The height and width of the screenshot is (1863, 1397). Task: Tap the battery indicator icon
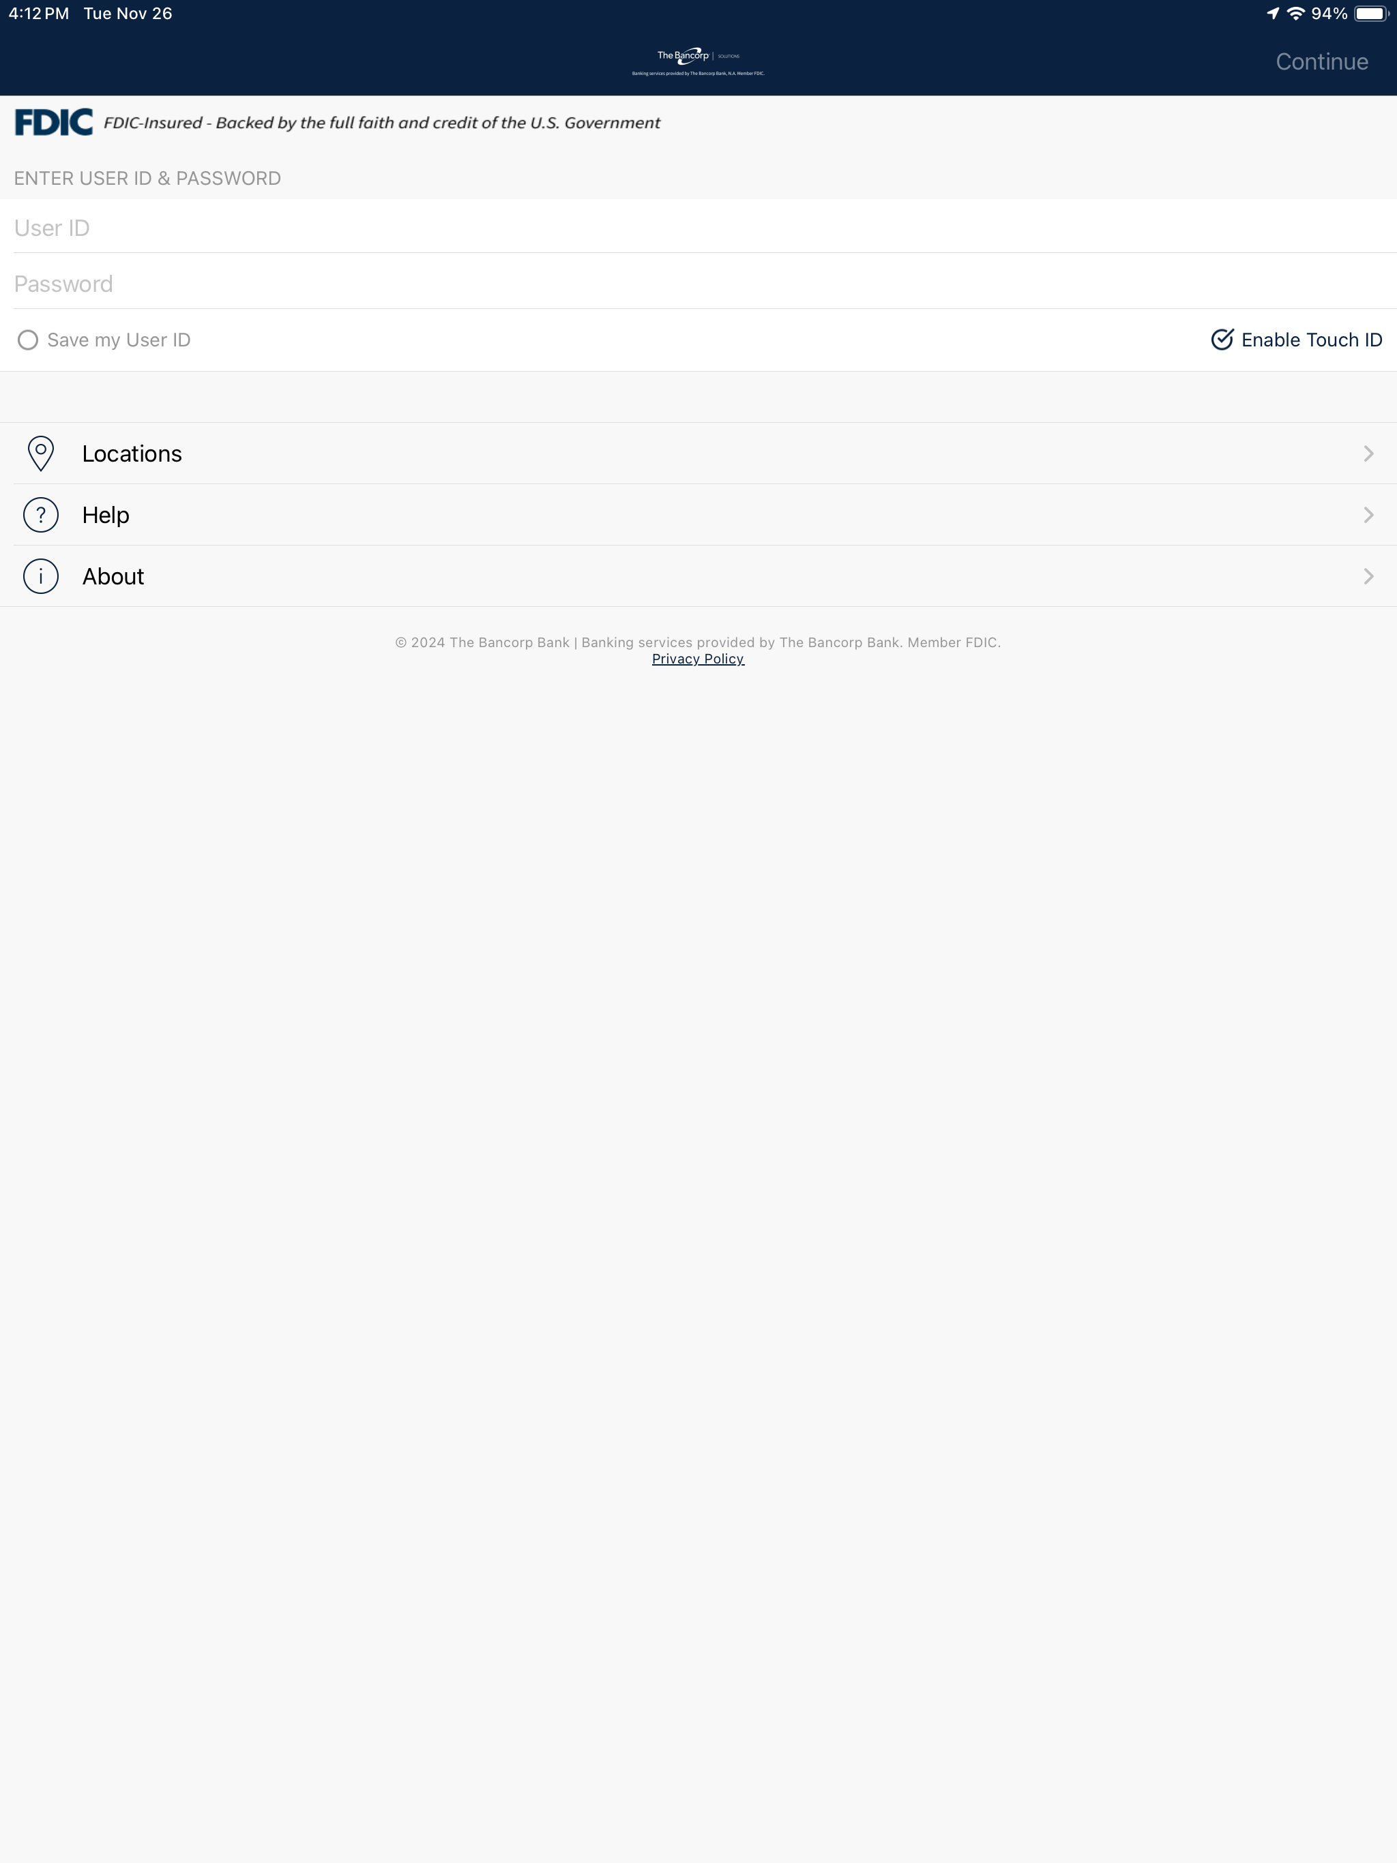(x=1371, y=14)
